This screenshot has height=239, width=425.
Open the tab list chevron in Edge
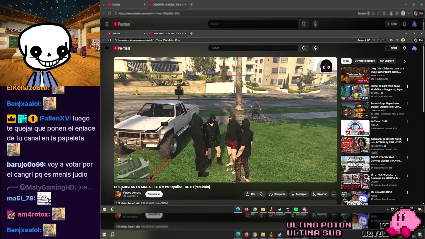pyautogui.click(x=103, y=33)
